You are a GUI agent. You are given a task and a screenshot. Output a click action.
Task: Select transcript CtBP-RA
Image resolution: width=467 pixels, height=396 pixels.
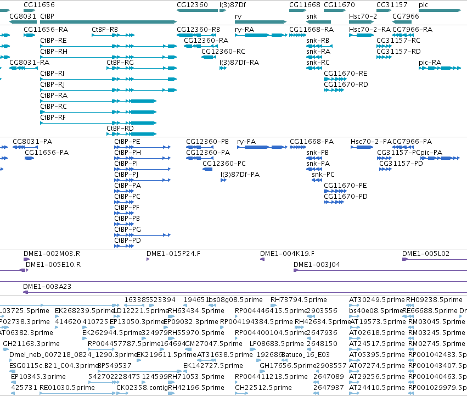click(98, 101)
